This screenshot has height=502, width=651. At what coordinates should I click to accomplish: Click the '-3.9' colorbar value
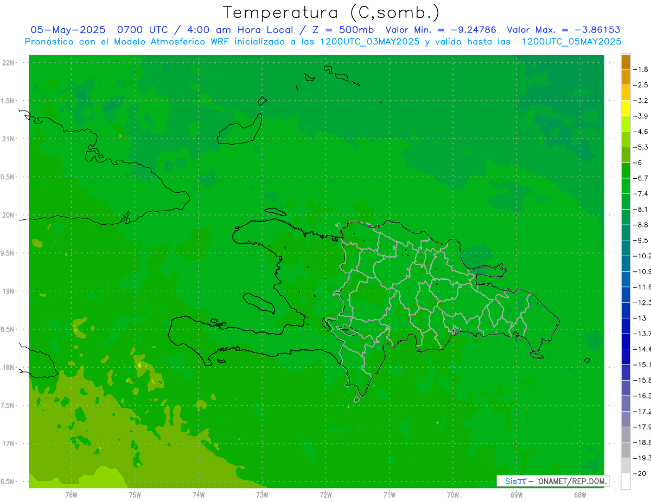tap(642, 116)
